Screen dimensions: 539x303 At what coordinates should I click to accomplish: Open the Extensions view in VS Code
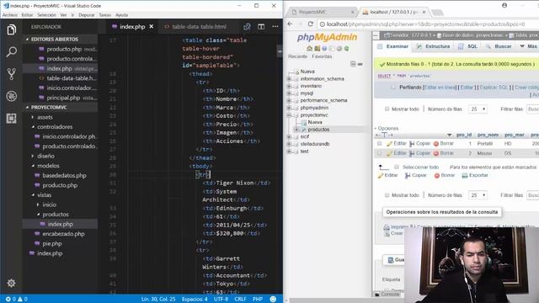coord(11,119)
